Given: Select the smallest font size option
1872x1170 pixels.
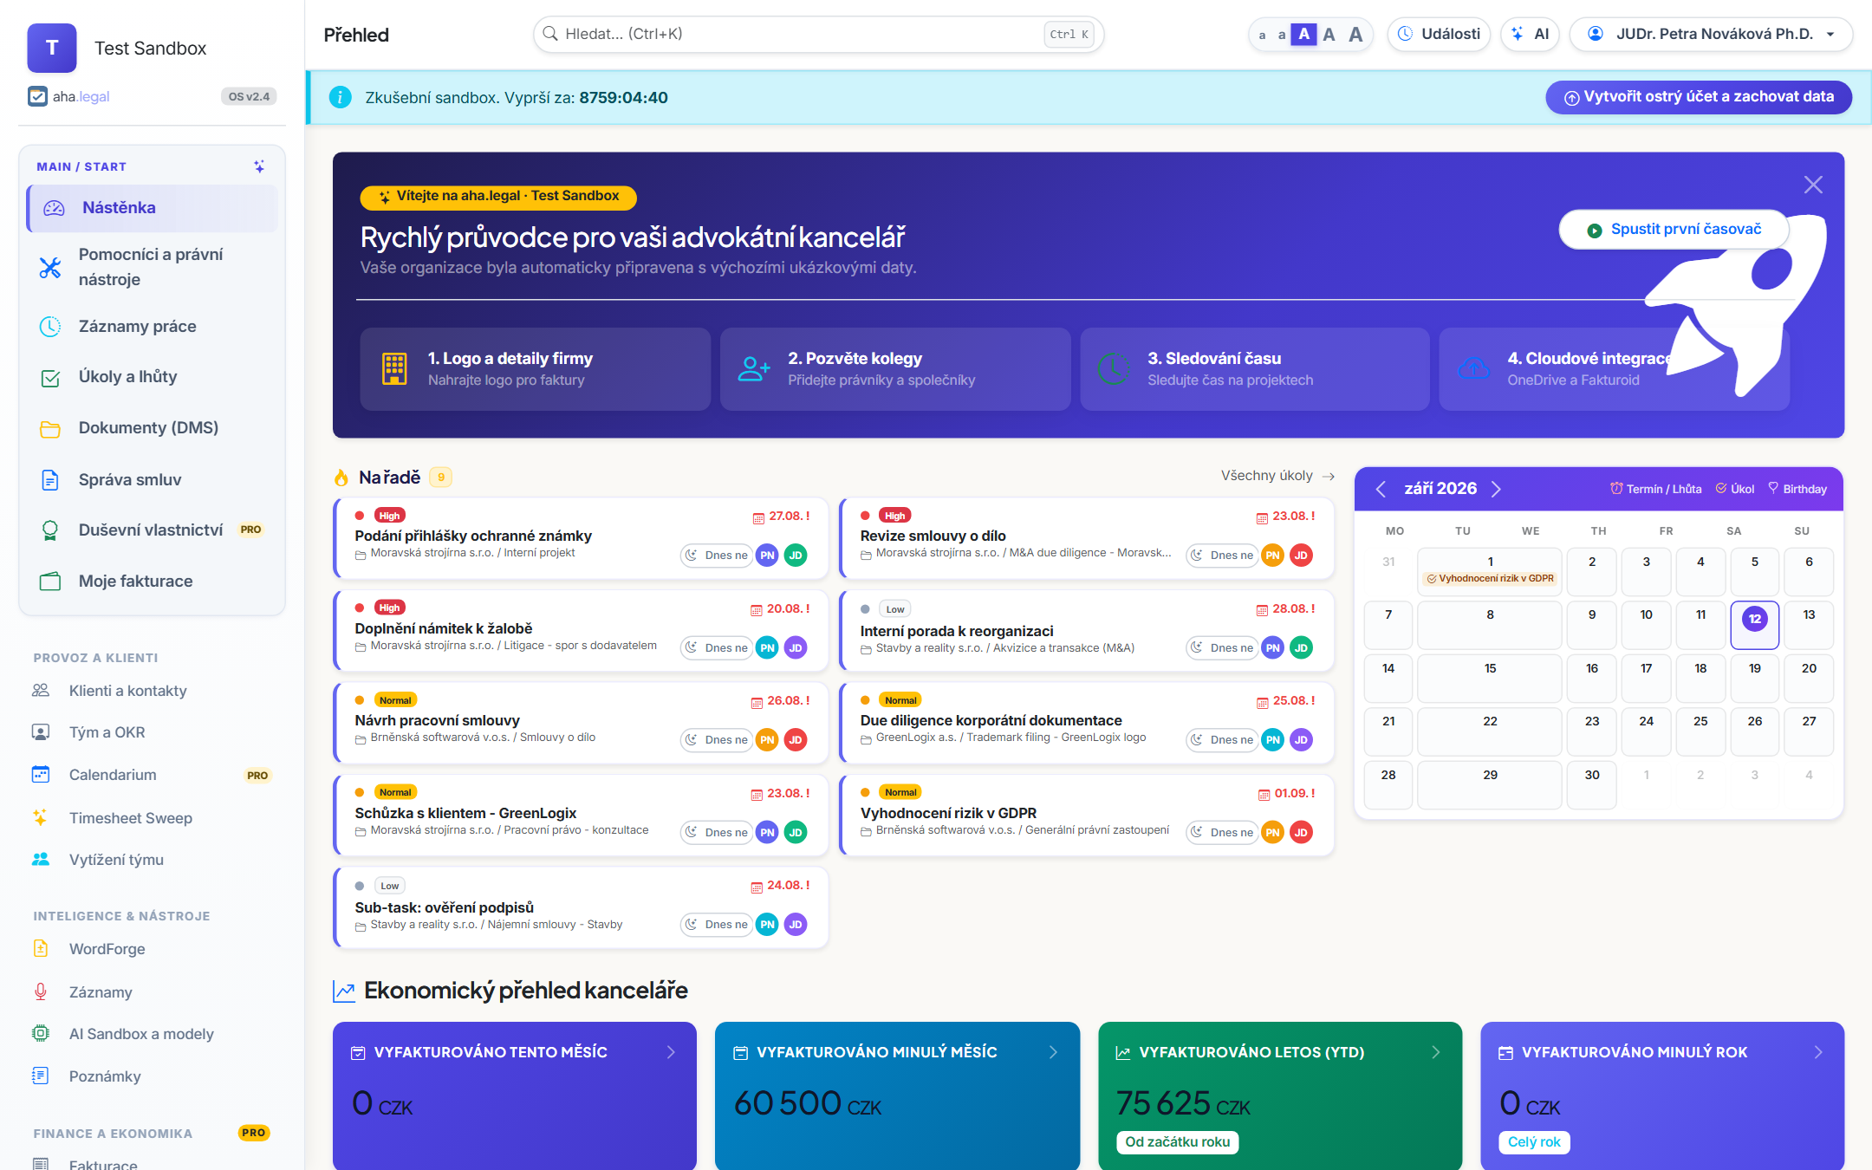Looking at the screenshot, I should pos(1263,35).
